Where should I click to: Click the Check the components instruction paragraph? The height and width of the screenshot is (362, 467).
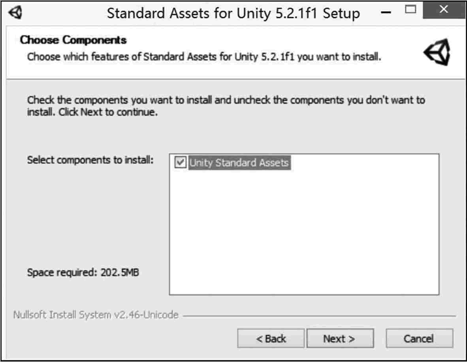tap(226, 106)
